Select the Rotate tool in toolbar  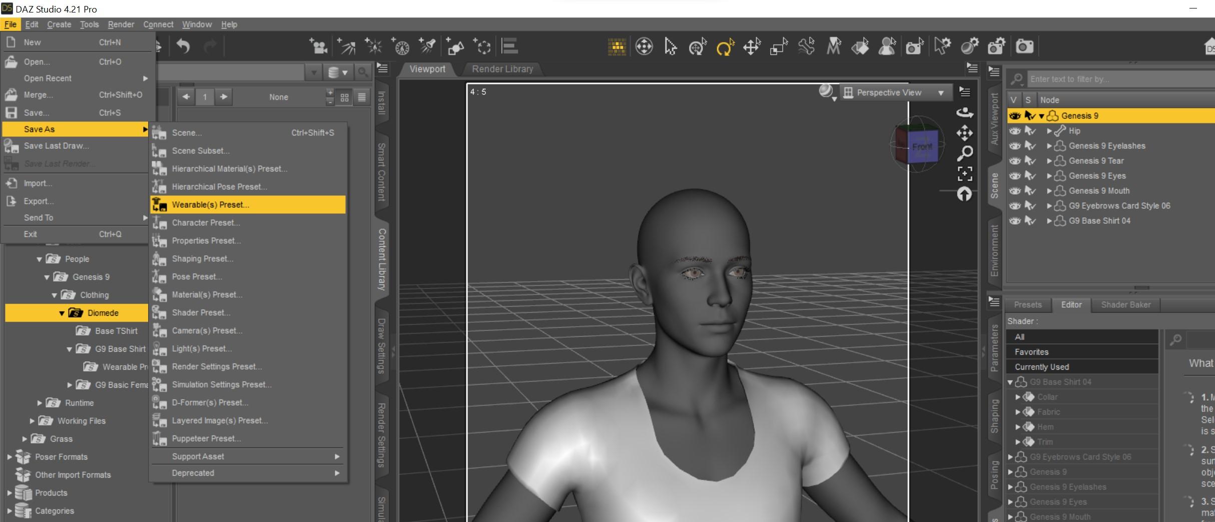[724, 47]
